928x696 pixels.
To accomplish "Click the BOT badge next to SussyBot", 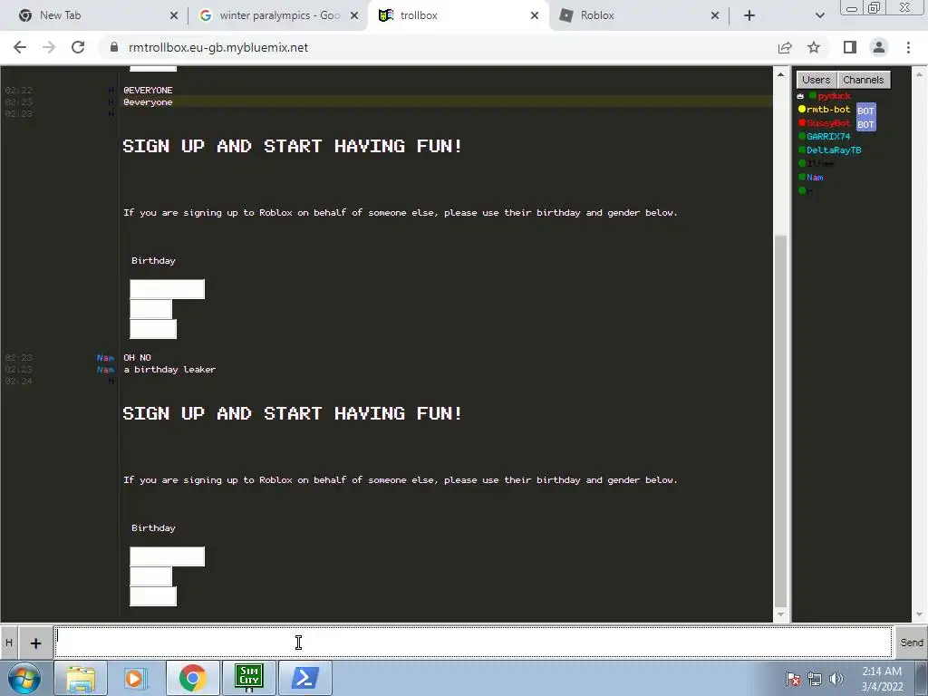I will (x=865, y=124).
